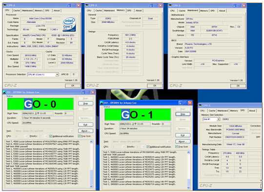Open About... in the GO - 1 window

(183, 141)
